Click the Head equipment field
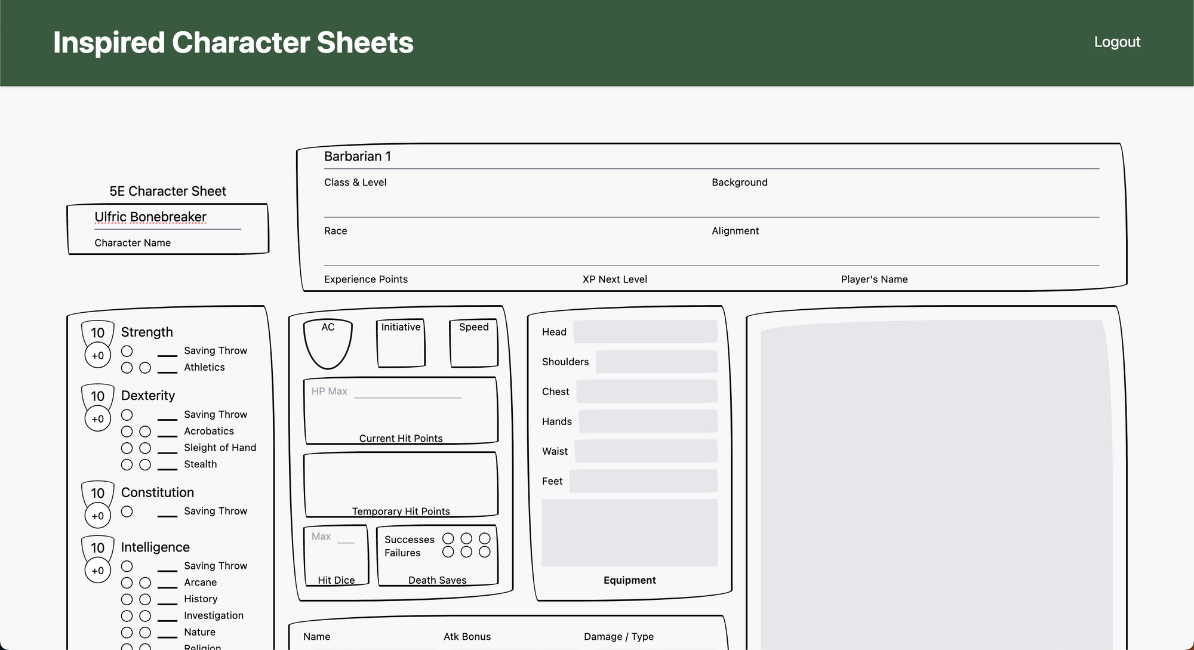This screenshot has height=650, width=1194. (x=645, y=332)
